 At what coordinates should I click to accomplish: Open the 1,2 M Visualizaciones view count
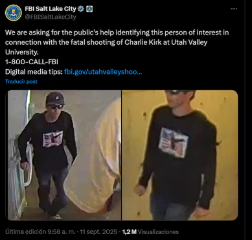coord(150,231)
